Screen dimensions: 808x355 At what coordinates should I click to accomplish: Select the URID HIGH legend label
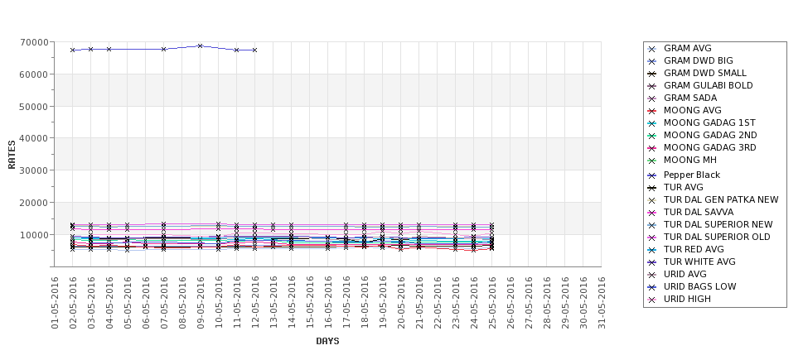pos(687,299)
